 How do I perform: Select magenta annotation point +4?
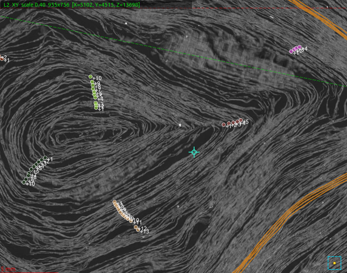coord(300,47)
